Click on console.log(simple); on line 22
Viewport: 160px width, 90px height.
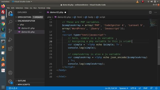[x=82, y=48]
